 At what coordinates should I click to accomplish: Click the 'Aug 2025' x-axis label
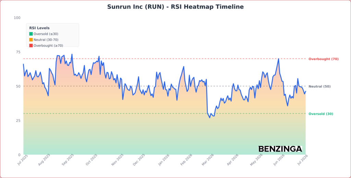44,160
